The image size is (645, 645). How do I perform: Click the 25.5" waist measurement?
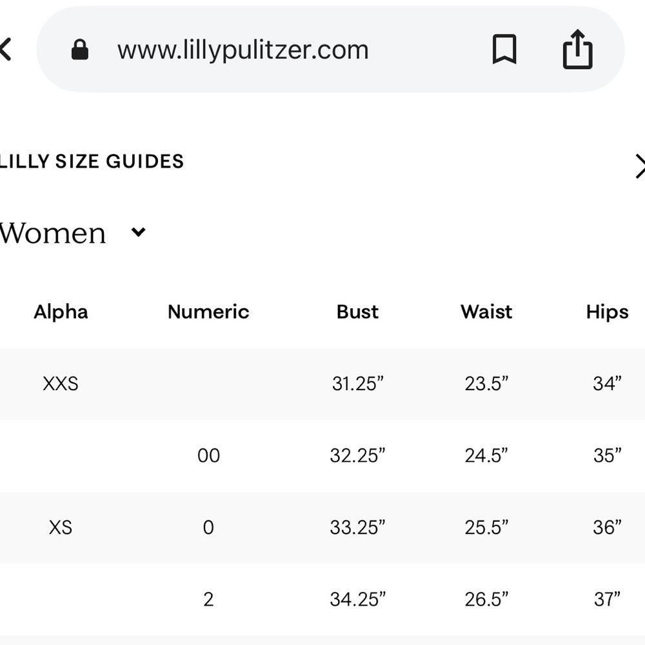486,528
